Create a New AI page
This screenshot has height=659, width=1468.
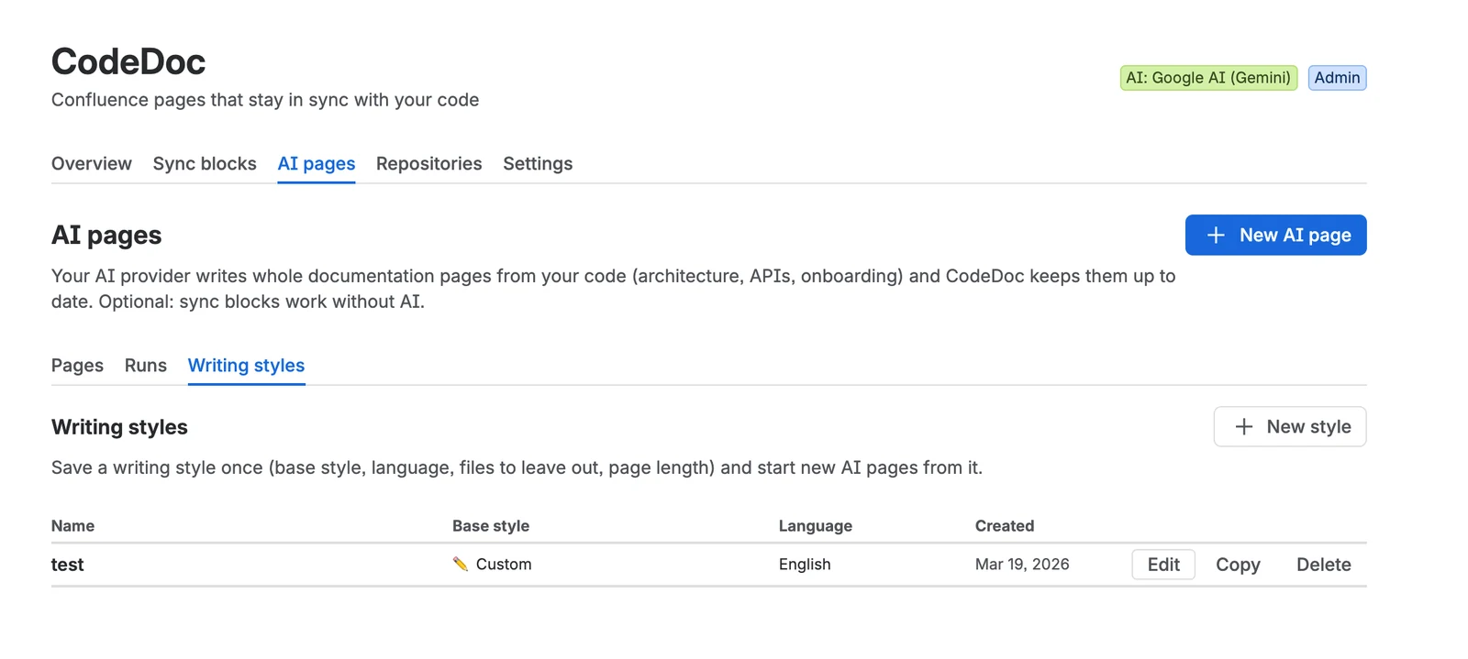1275,236
